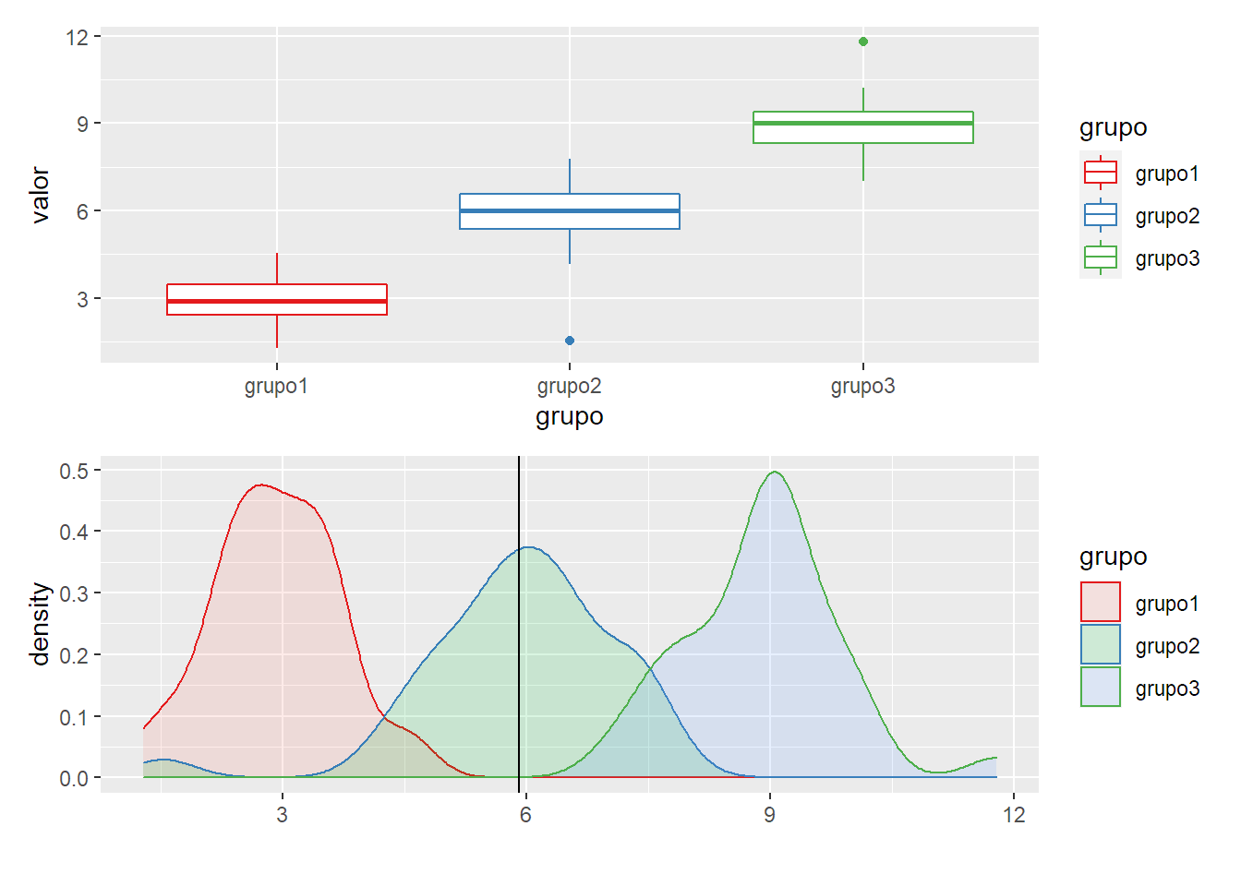The height and width of the screenshot is (886, 1241).
Task: Click the grupo2 x-axis tick label
Action: [x=570, y=386]
